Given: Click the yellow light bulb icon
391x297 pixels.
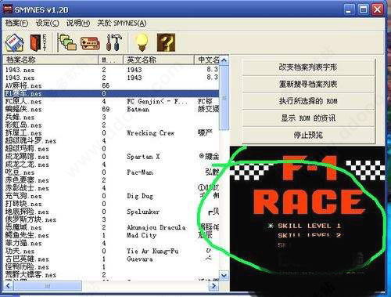Looking at the screenshot, I should pyautogui.click(x=142, y=42).
